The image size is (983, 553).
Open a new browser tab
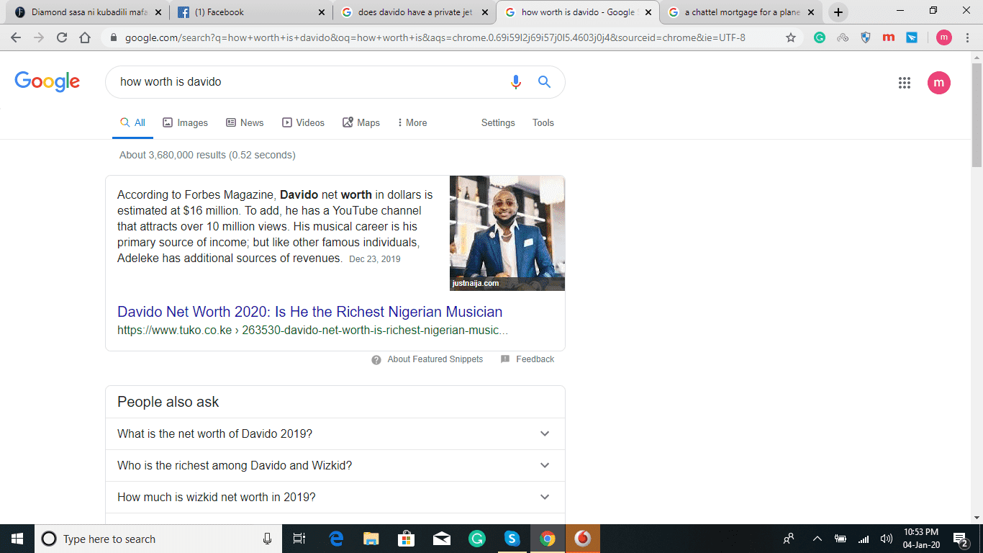838,12
